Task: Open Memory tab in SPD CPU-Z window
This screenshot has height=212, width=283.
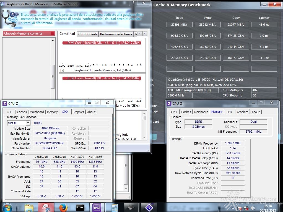Action: coord(52,112)
